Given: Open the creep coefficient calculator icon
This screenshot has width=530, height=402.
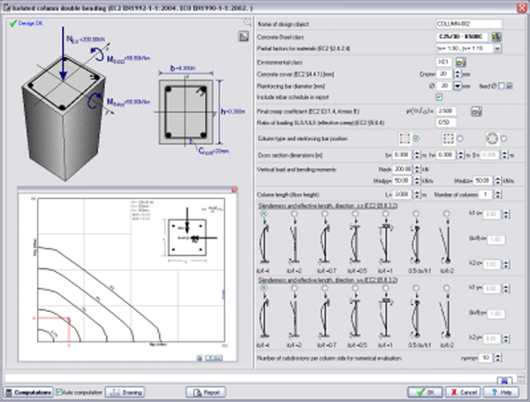Looking at the screenshot, I should pos(476,110).
